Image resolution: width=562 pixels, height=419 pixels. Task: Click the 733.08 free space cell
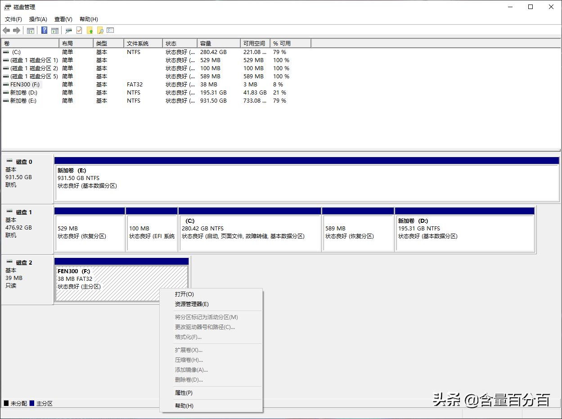(x=255, y=101)
